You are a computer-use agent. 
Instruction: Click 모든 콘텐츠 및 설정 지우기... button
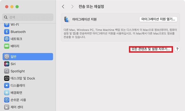pos(151,49)
